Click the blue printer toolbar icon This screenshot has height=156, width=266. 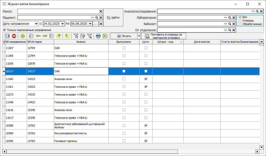click(98, 36)
